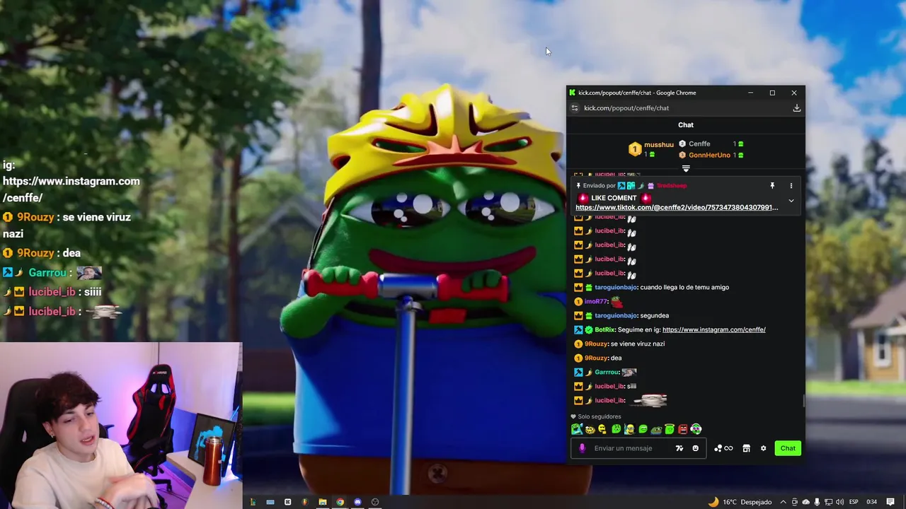
Task: Unpin the pinned message with pin icon
Action: [x=772, y=185]
